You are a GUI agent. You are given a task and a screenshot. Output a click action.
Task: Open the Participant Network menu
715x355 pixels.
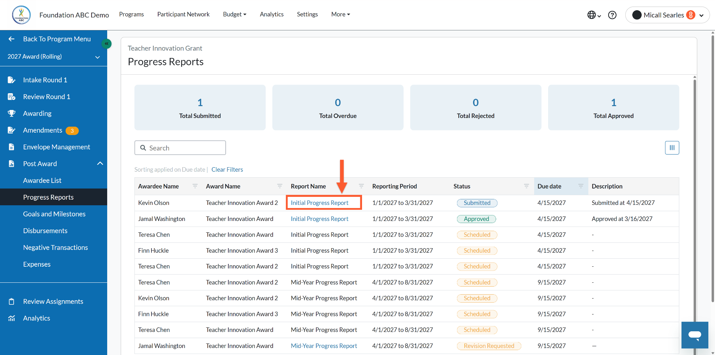pos(183,14)
